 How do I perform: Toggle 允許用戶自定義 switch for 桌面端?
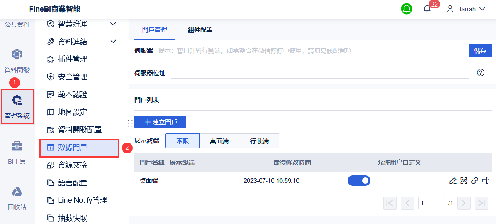point(359,180)
